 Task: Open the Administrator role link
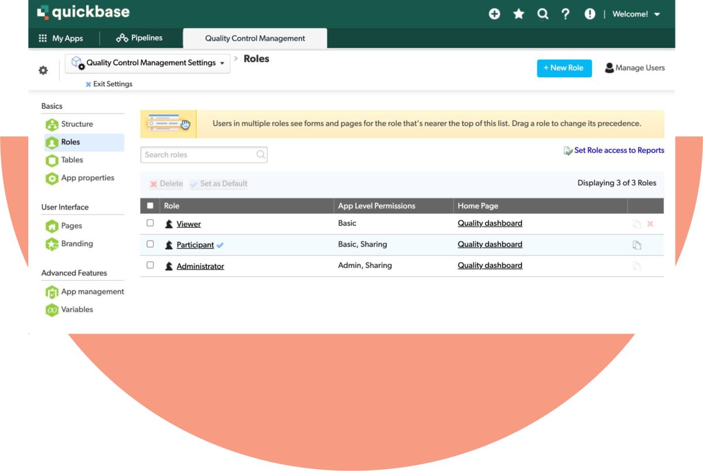(x=200, y=266)
